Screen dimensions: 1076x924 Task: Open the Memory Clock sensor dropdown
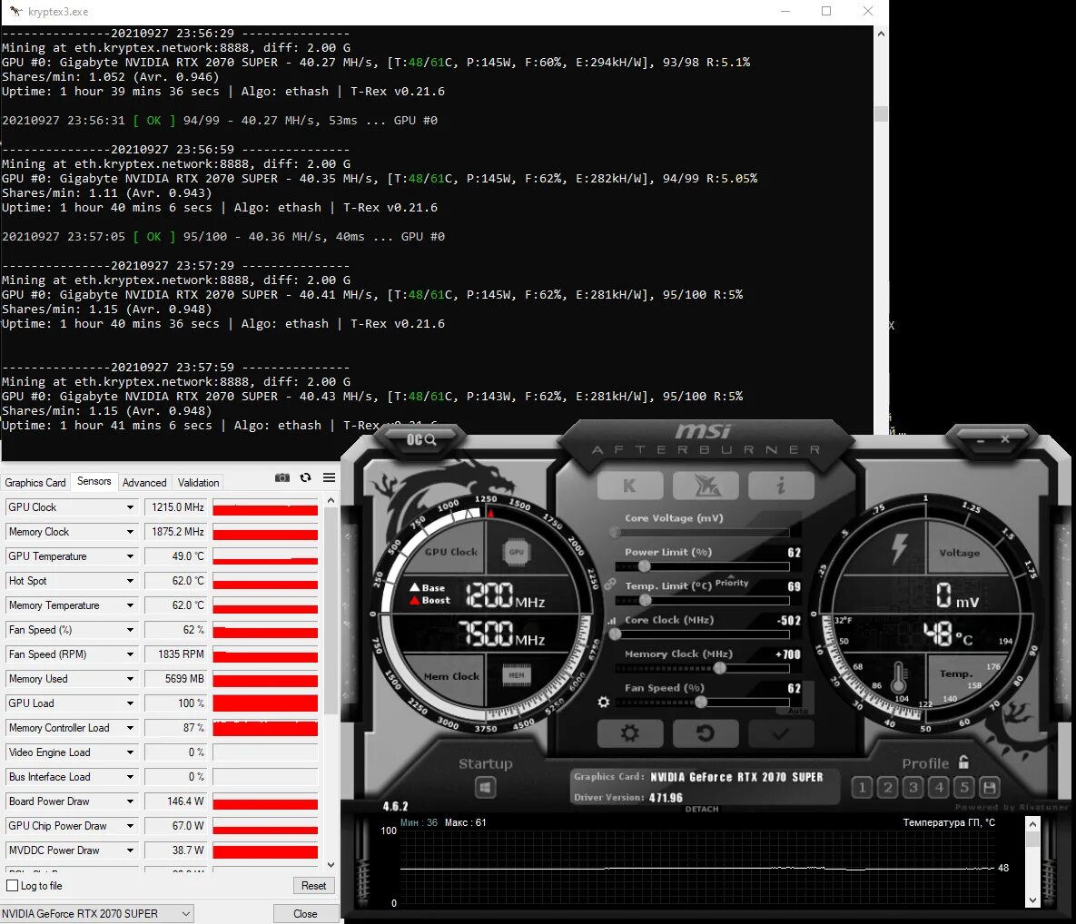(x=130, y=532)
